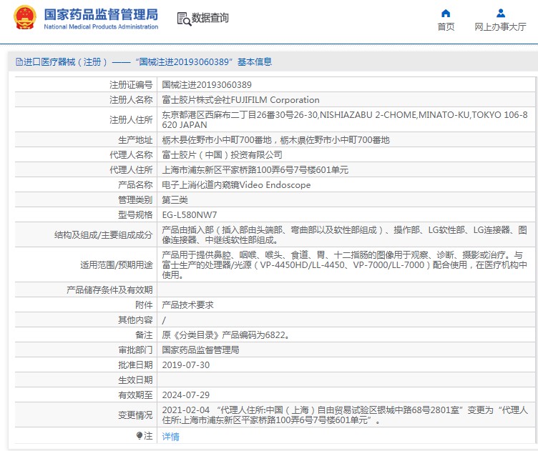Click the 型号规格 label
Screen dimensions: 538x451
pyautogui.click(x=135, y=215)
